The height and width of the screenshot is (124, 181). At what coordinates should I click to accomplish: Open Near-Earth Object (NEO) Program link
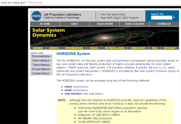[x=119, y=18]
